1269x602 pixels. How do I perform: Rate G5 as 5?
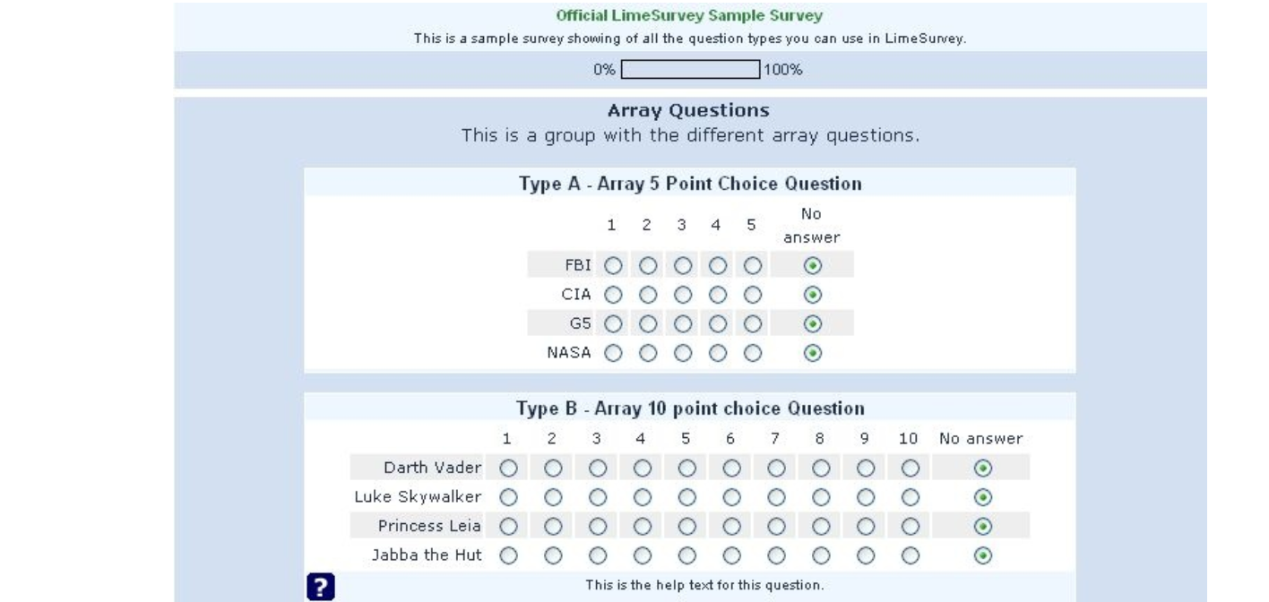[753, 323]
